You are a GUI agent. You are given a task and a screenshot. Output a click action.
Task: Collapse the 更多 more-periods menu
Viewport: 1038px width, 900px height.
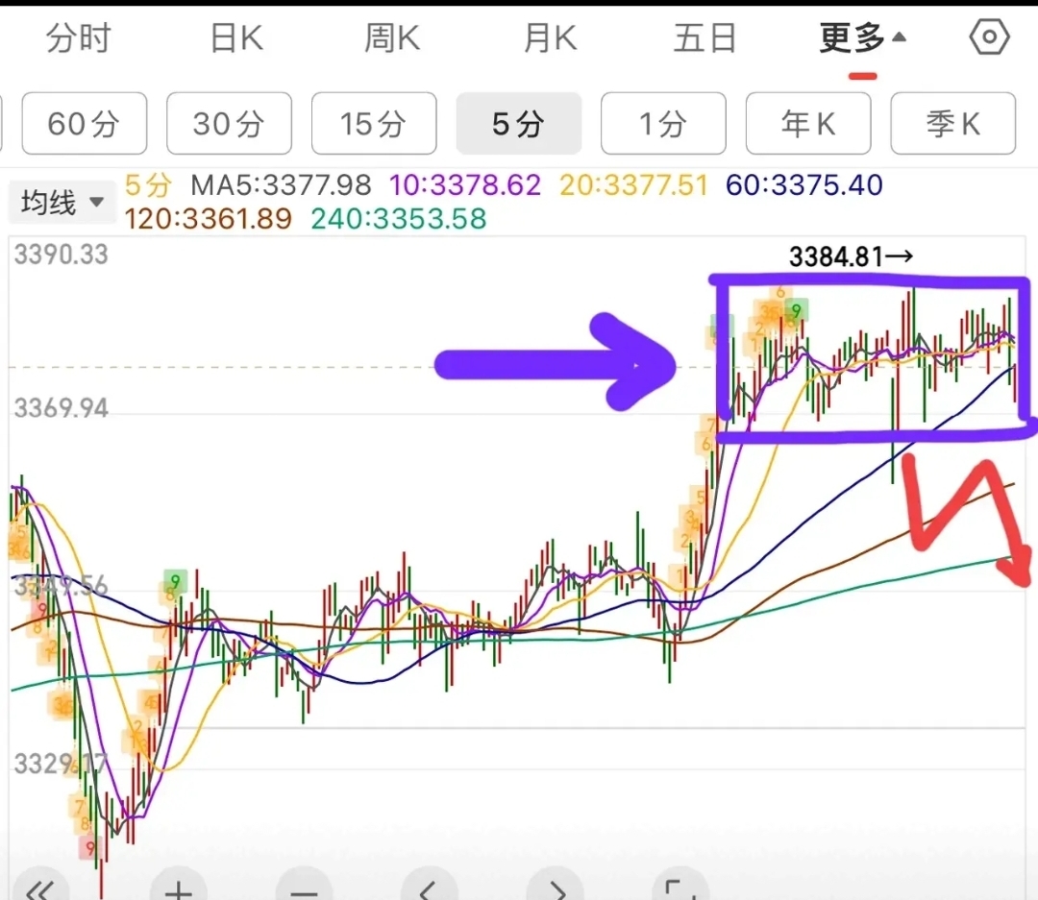click(x=862, y=37)
